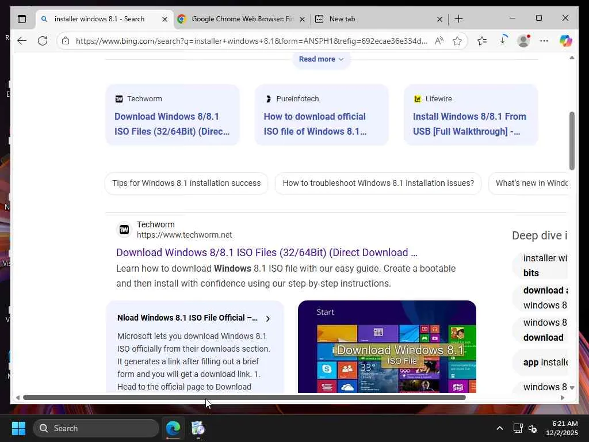Close the Google Chrome Web Browser tab

302,19
